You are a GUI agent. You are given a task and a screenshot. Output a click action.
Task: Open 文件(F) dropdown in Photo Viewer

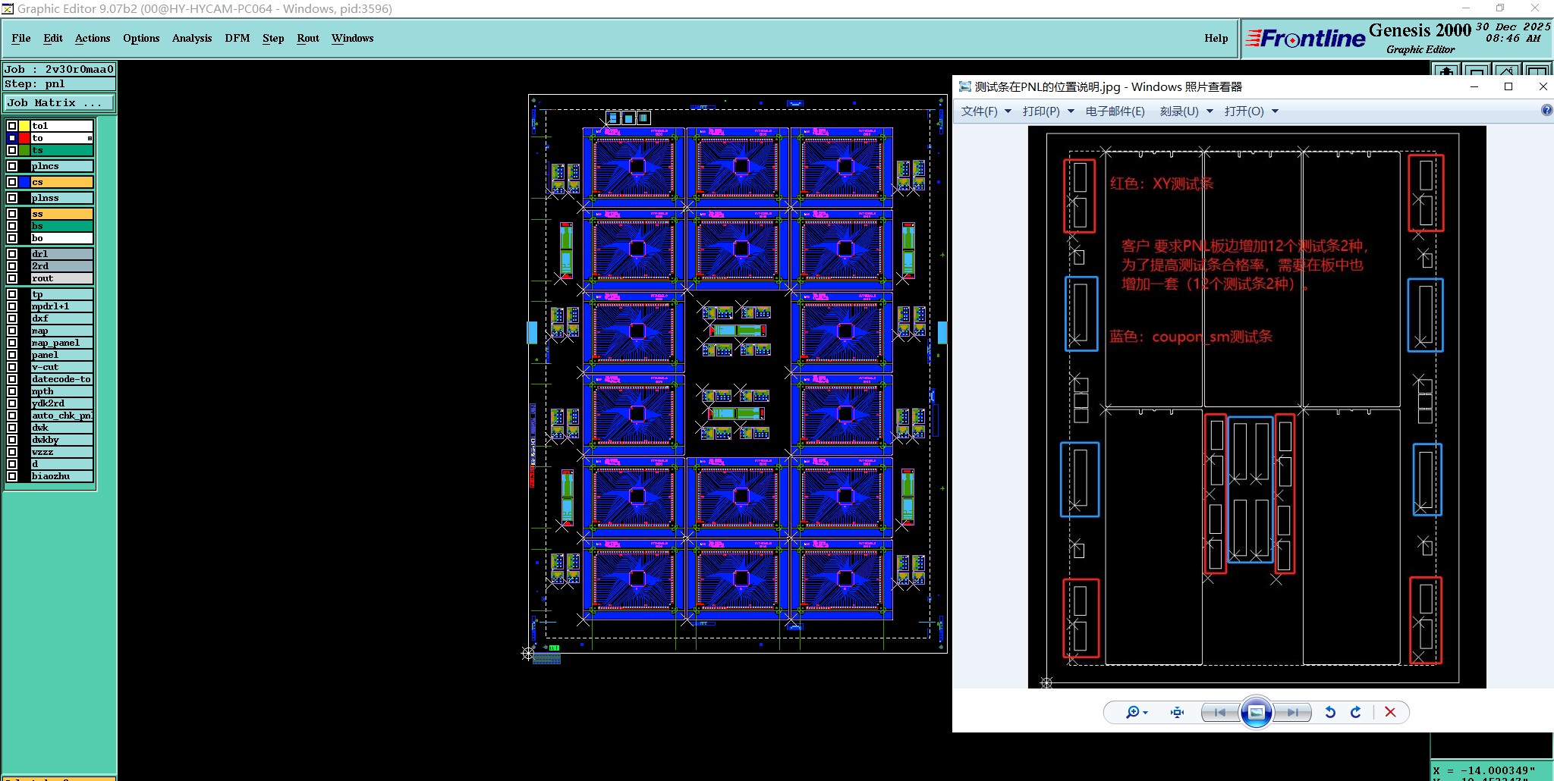986,111
